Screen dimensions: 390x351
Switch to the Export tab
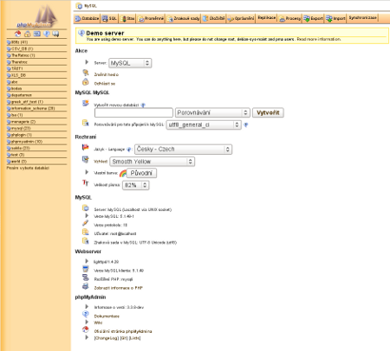point(313,18)
